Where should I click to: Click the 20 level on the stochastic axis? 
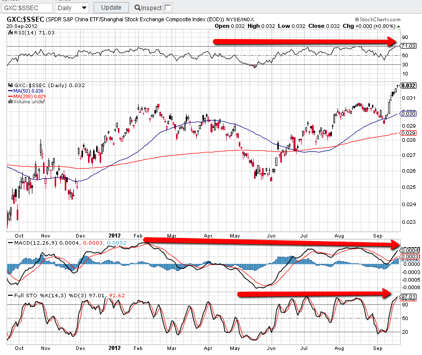pos(405,332)
